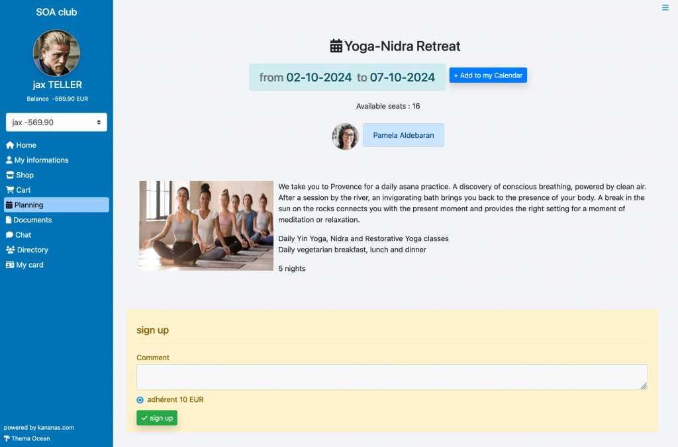
Task: Click the Yoga-Nidra Retreat heading text
Action: (402, 46)
